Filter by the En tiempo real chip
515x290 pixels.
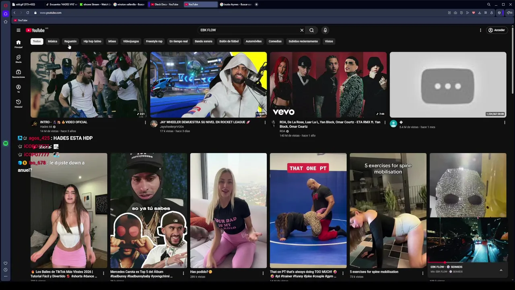pyautogui.click(x=178, y=41)
